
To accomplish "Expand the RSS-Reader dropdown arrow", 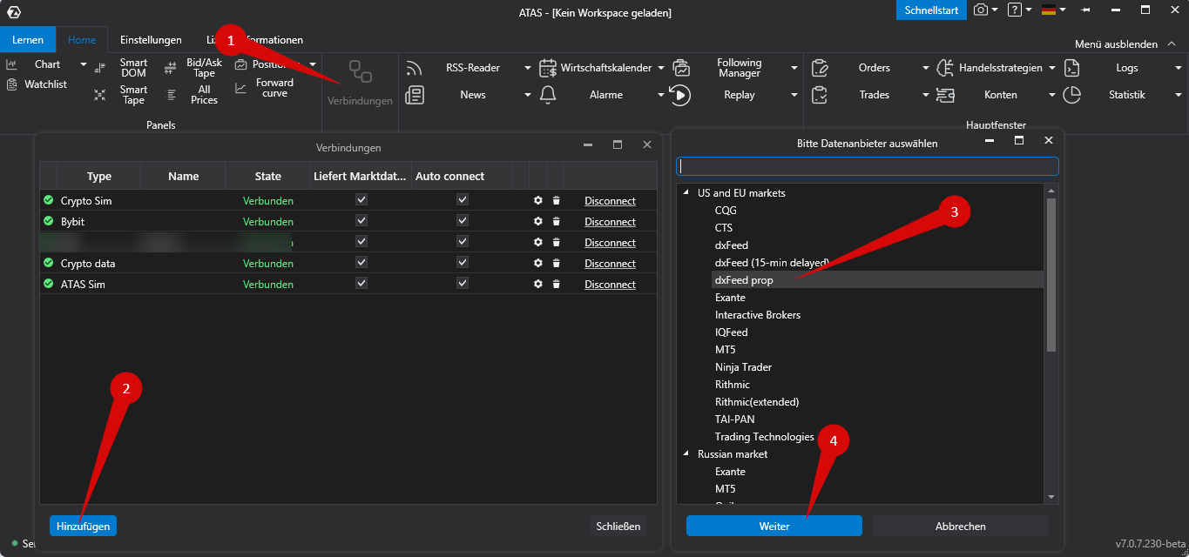I will click(x=528, y=68).
